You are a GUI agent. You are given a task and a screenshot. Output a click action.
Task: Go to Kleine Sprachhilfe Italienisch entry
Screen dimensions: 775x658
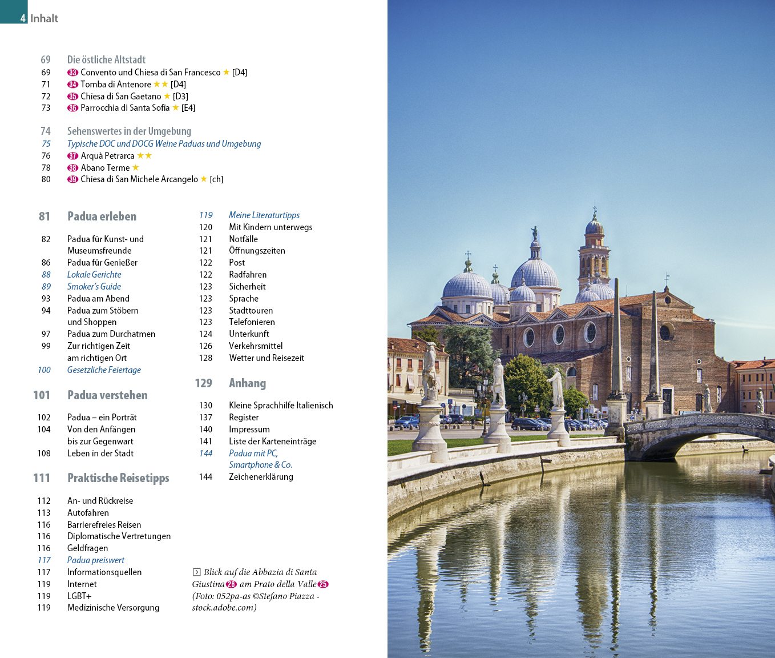[281, 406]
